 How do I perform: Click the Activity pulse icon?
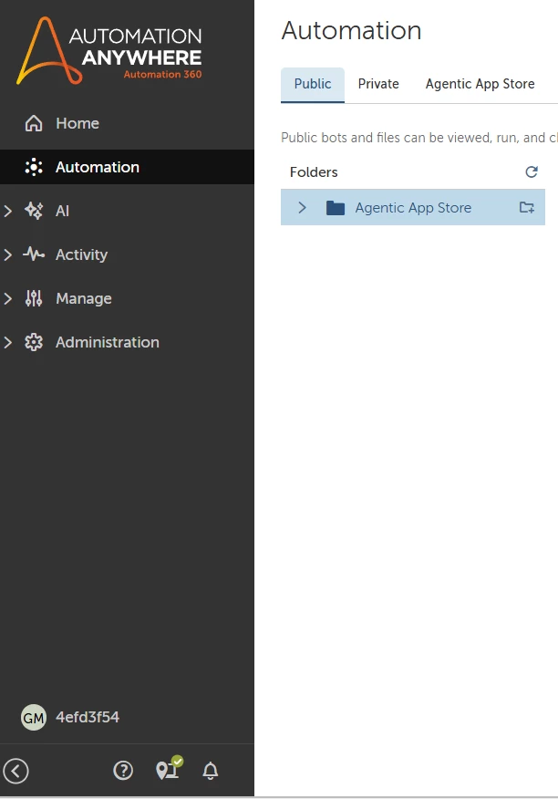point(34,254)
